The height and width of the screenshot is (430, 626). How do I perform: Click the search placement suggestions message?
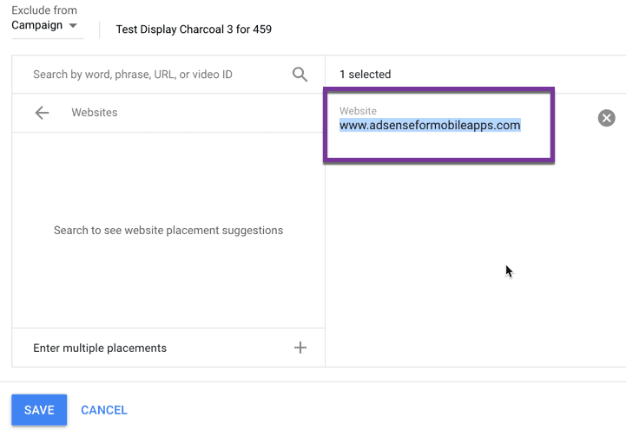click(168, 231)
